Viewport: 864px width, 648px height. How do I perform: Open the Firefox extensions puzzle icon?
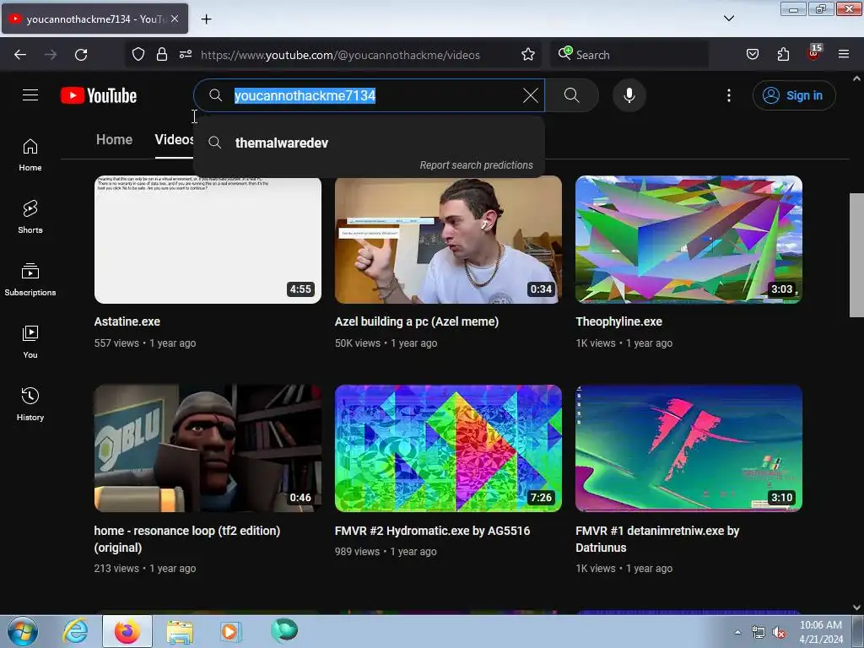pos(783,55)
